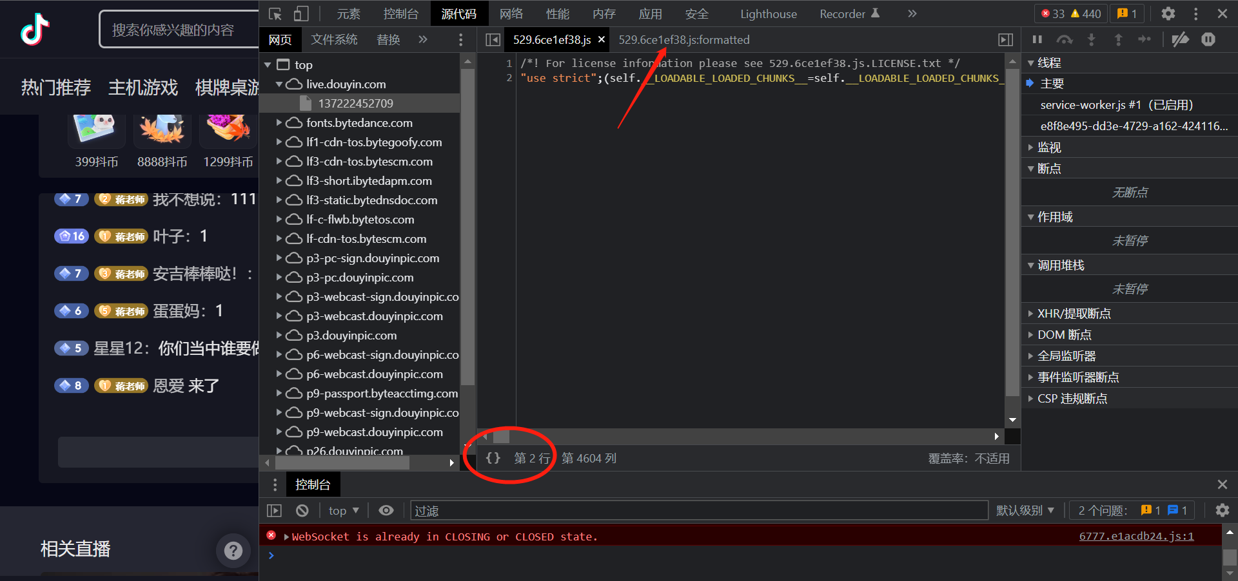Activate the inspect element picker icon
Image resolution: width=1238 pixels, height=581 pixels.
click(275, 14)
